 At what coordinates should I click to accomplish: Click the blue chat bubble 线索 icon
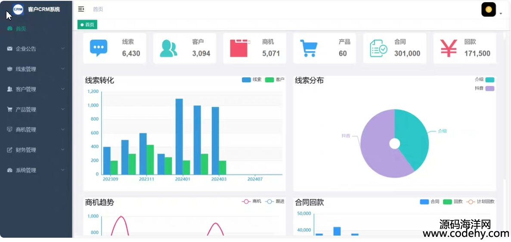tap(99, 48)
